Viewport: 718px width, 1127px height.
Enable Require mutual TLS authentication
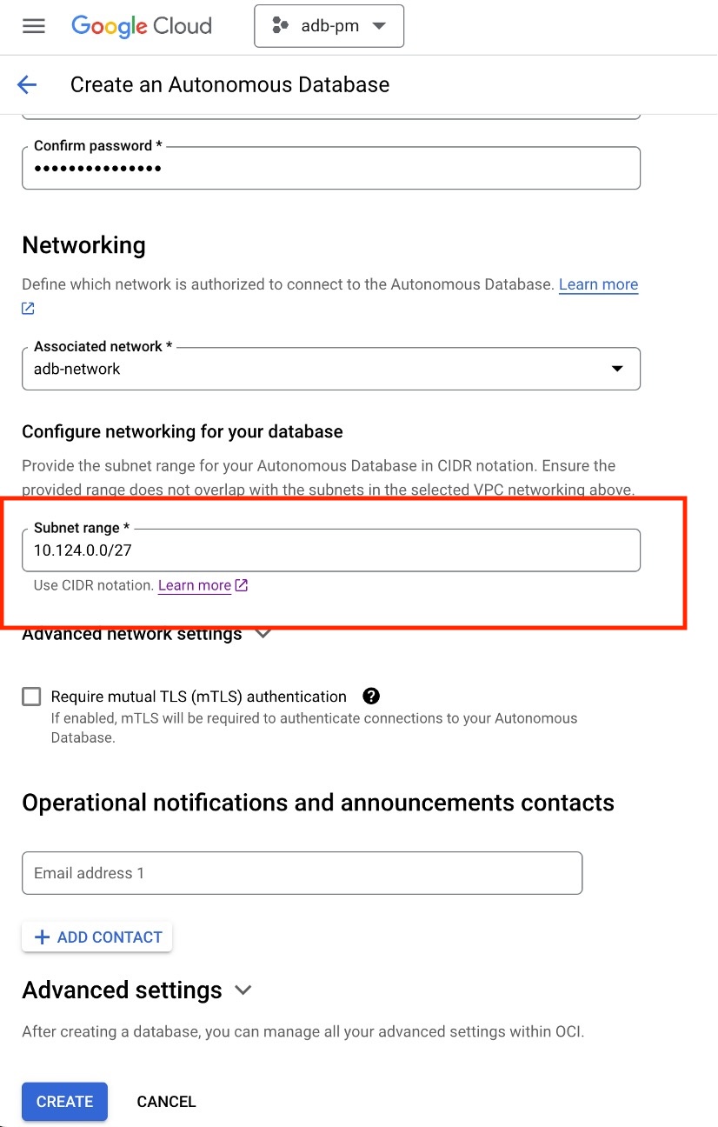pyautogui.click(x=31, y=696)
